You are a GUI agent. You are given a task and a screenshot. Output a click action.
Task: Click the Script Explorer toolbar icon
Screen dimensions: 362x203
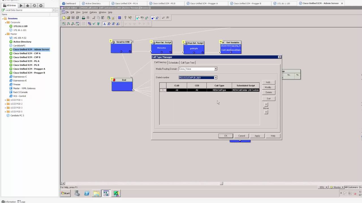[109, 18]
